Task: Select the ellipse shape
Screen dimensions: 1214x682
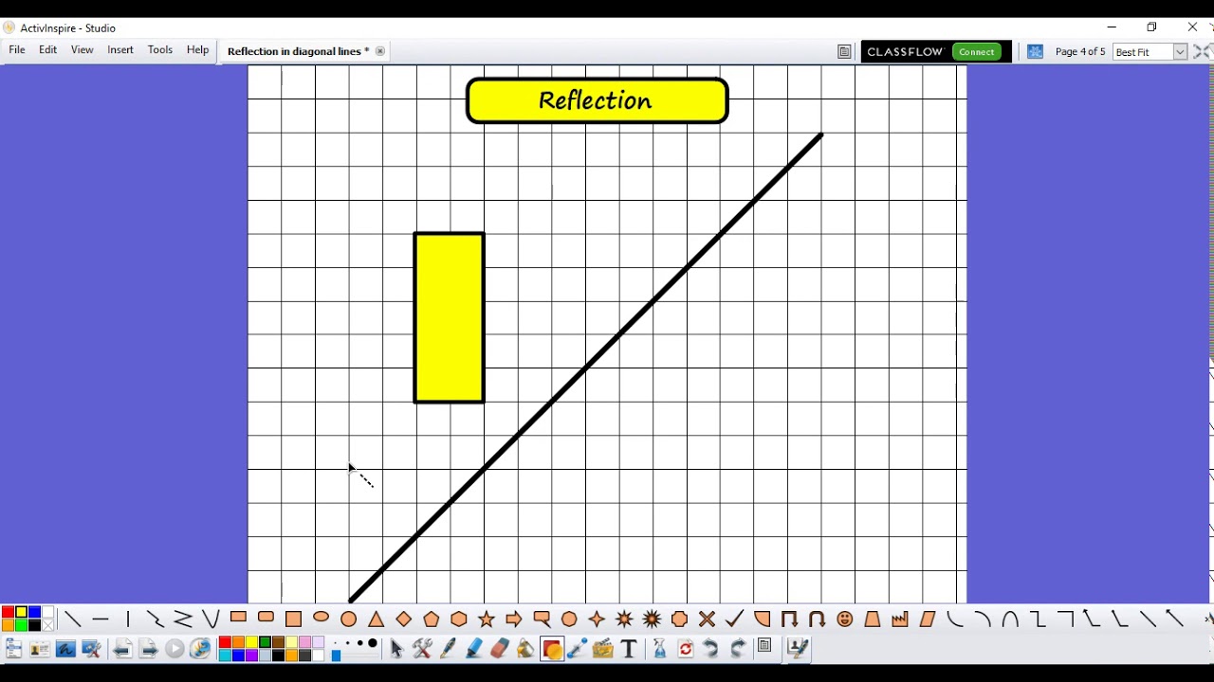Action: point(322,618)
